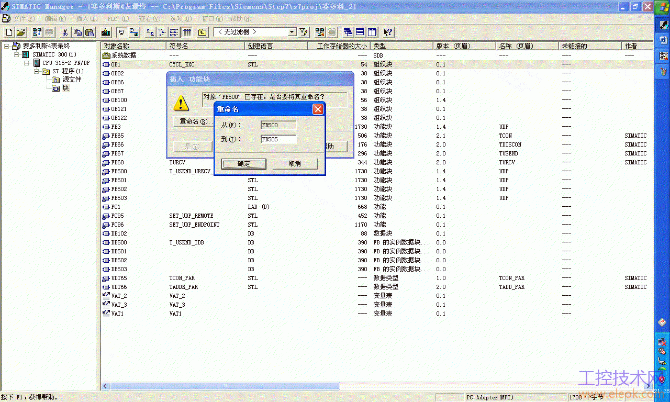This screenshot has width=670, height=402.
Task: Select the OB1 block row icon
Action: (106, 64)
